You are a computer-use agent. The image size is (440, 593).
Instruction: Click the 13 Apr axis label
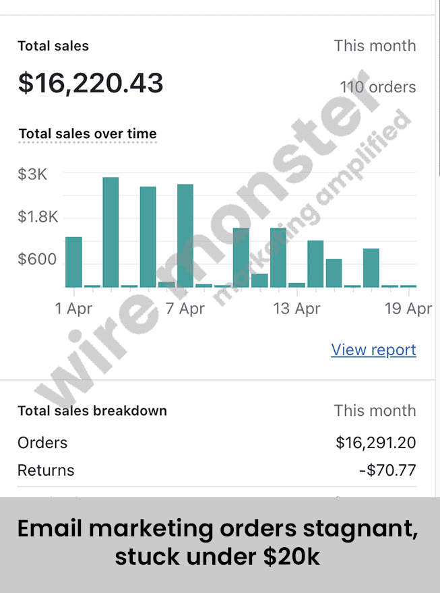click(296, 309)
